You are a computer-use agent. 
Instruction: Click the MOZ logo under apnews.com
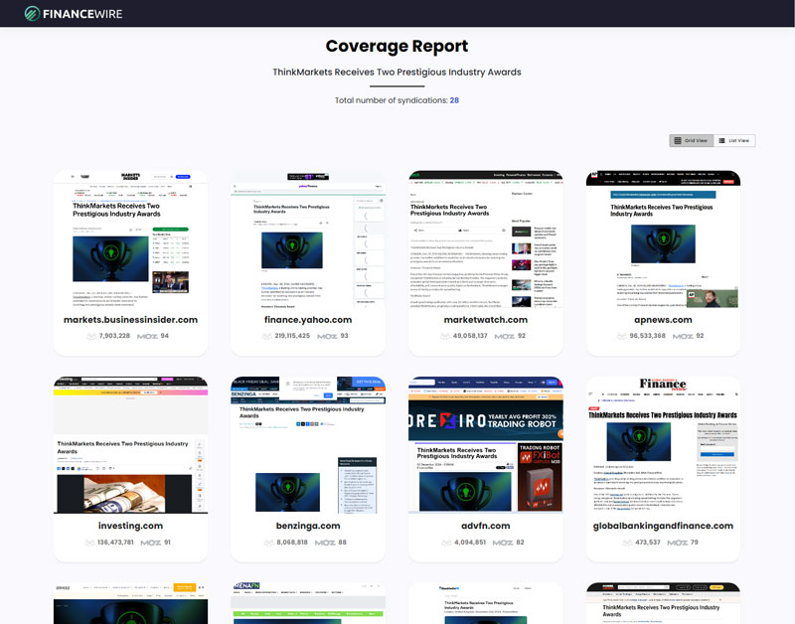(683, 336)
